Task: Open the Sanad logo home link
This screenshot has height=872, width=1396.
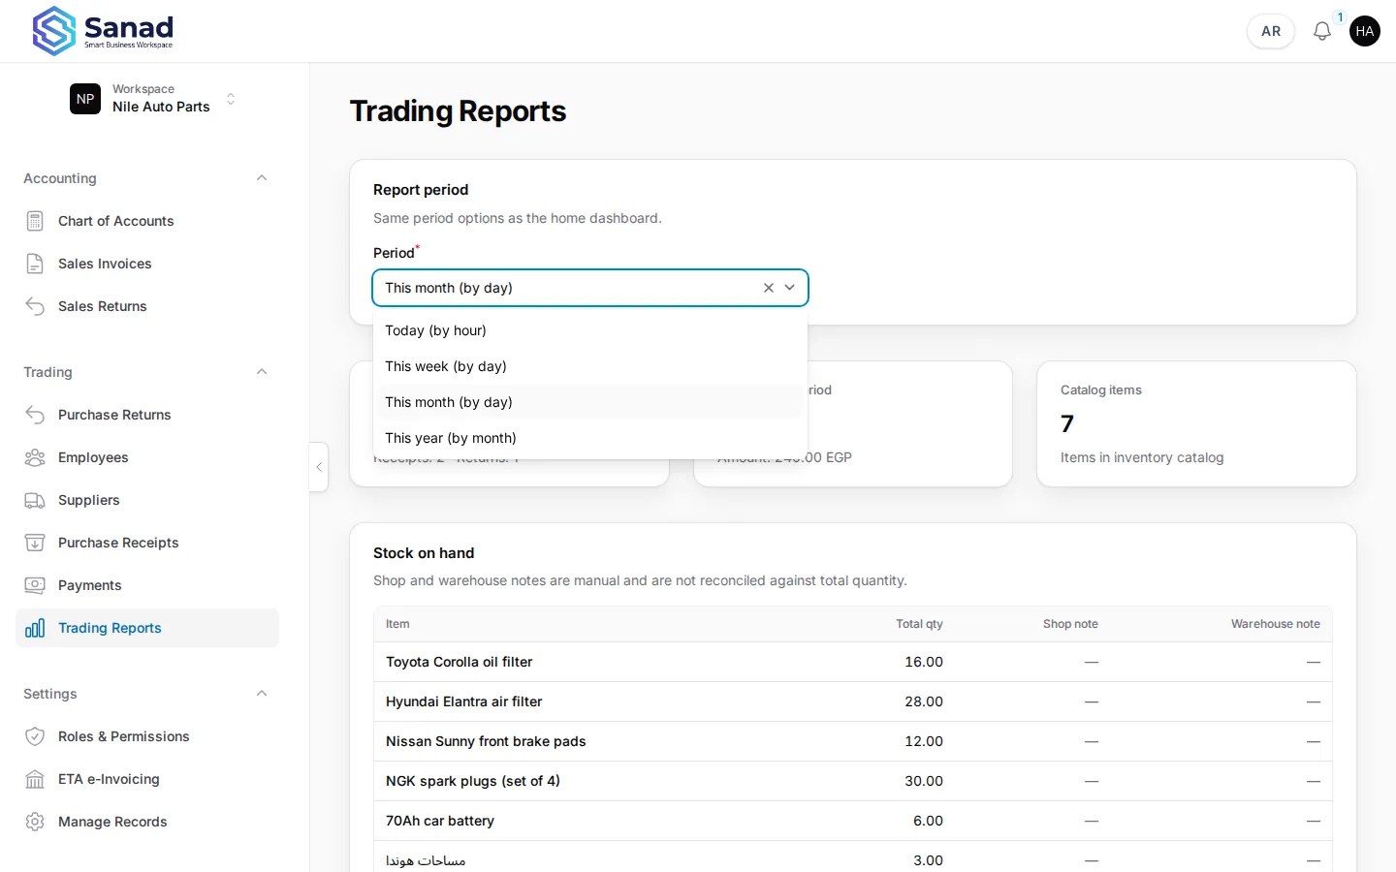Action: pyautogui.click(x=103, y=31)
